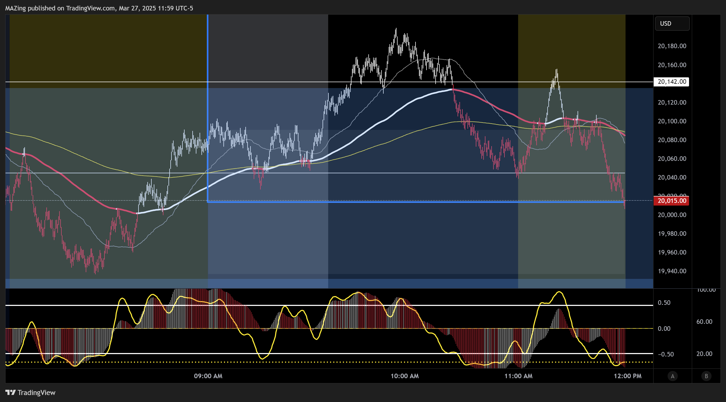Image resolution: width=726 pixels, height=402 pixels.
Task: Click the 20,080.00 price scale value
Action: coord(672,140)
